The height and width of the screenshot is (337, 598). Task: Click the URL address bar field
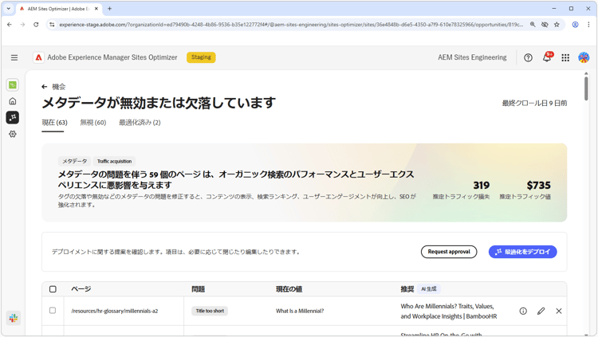point(291,25)
